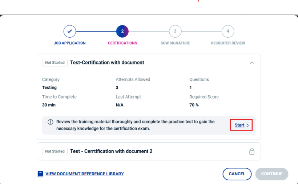Collapse the Test-Certification with document panel
The width and height of the screenshot is (298, 184).
coord(252,63)
